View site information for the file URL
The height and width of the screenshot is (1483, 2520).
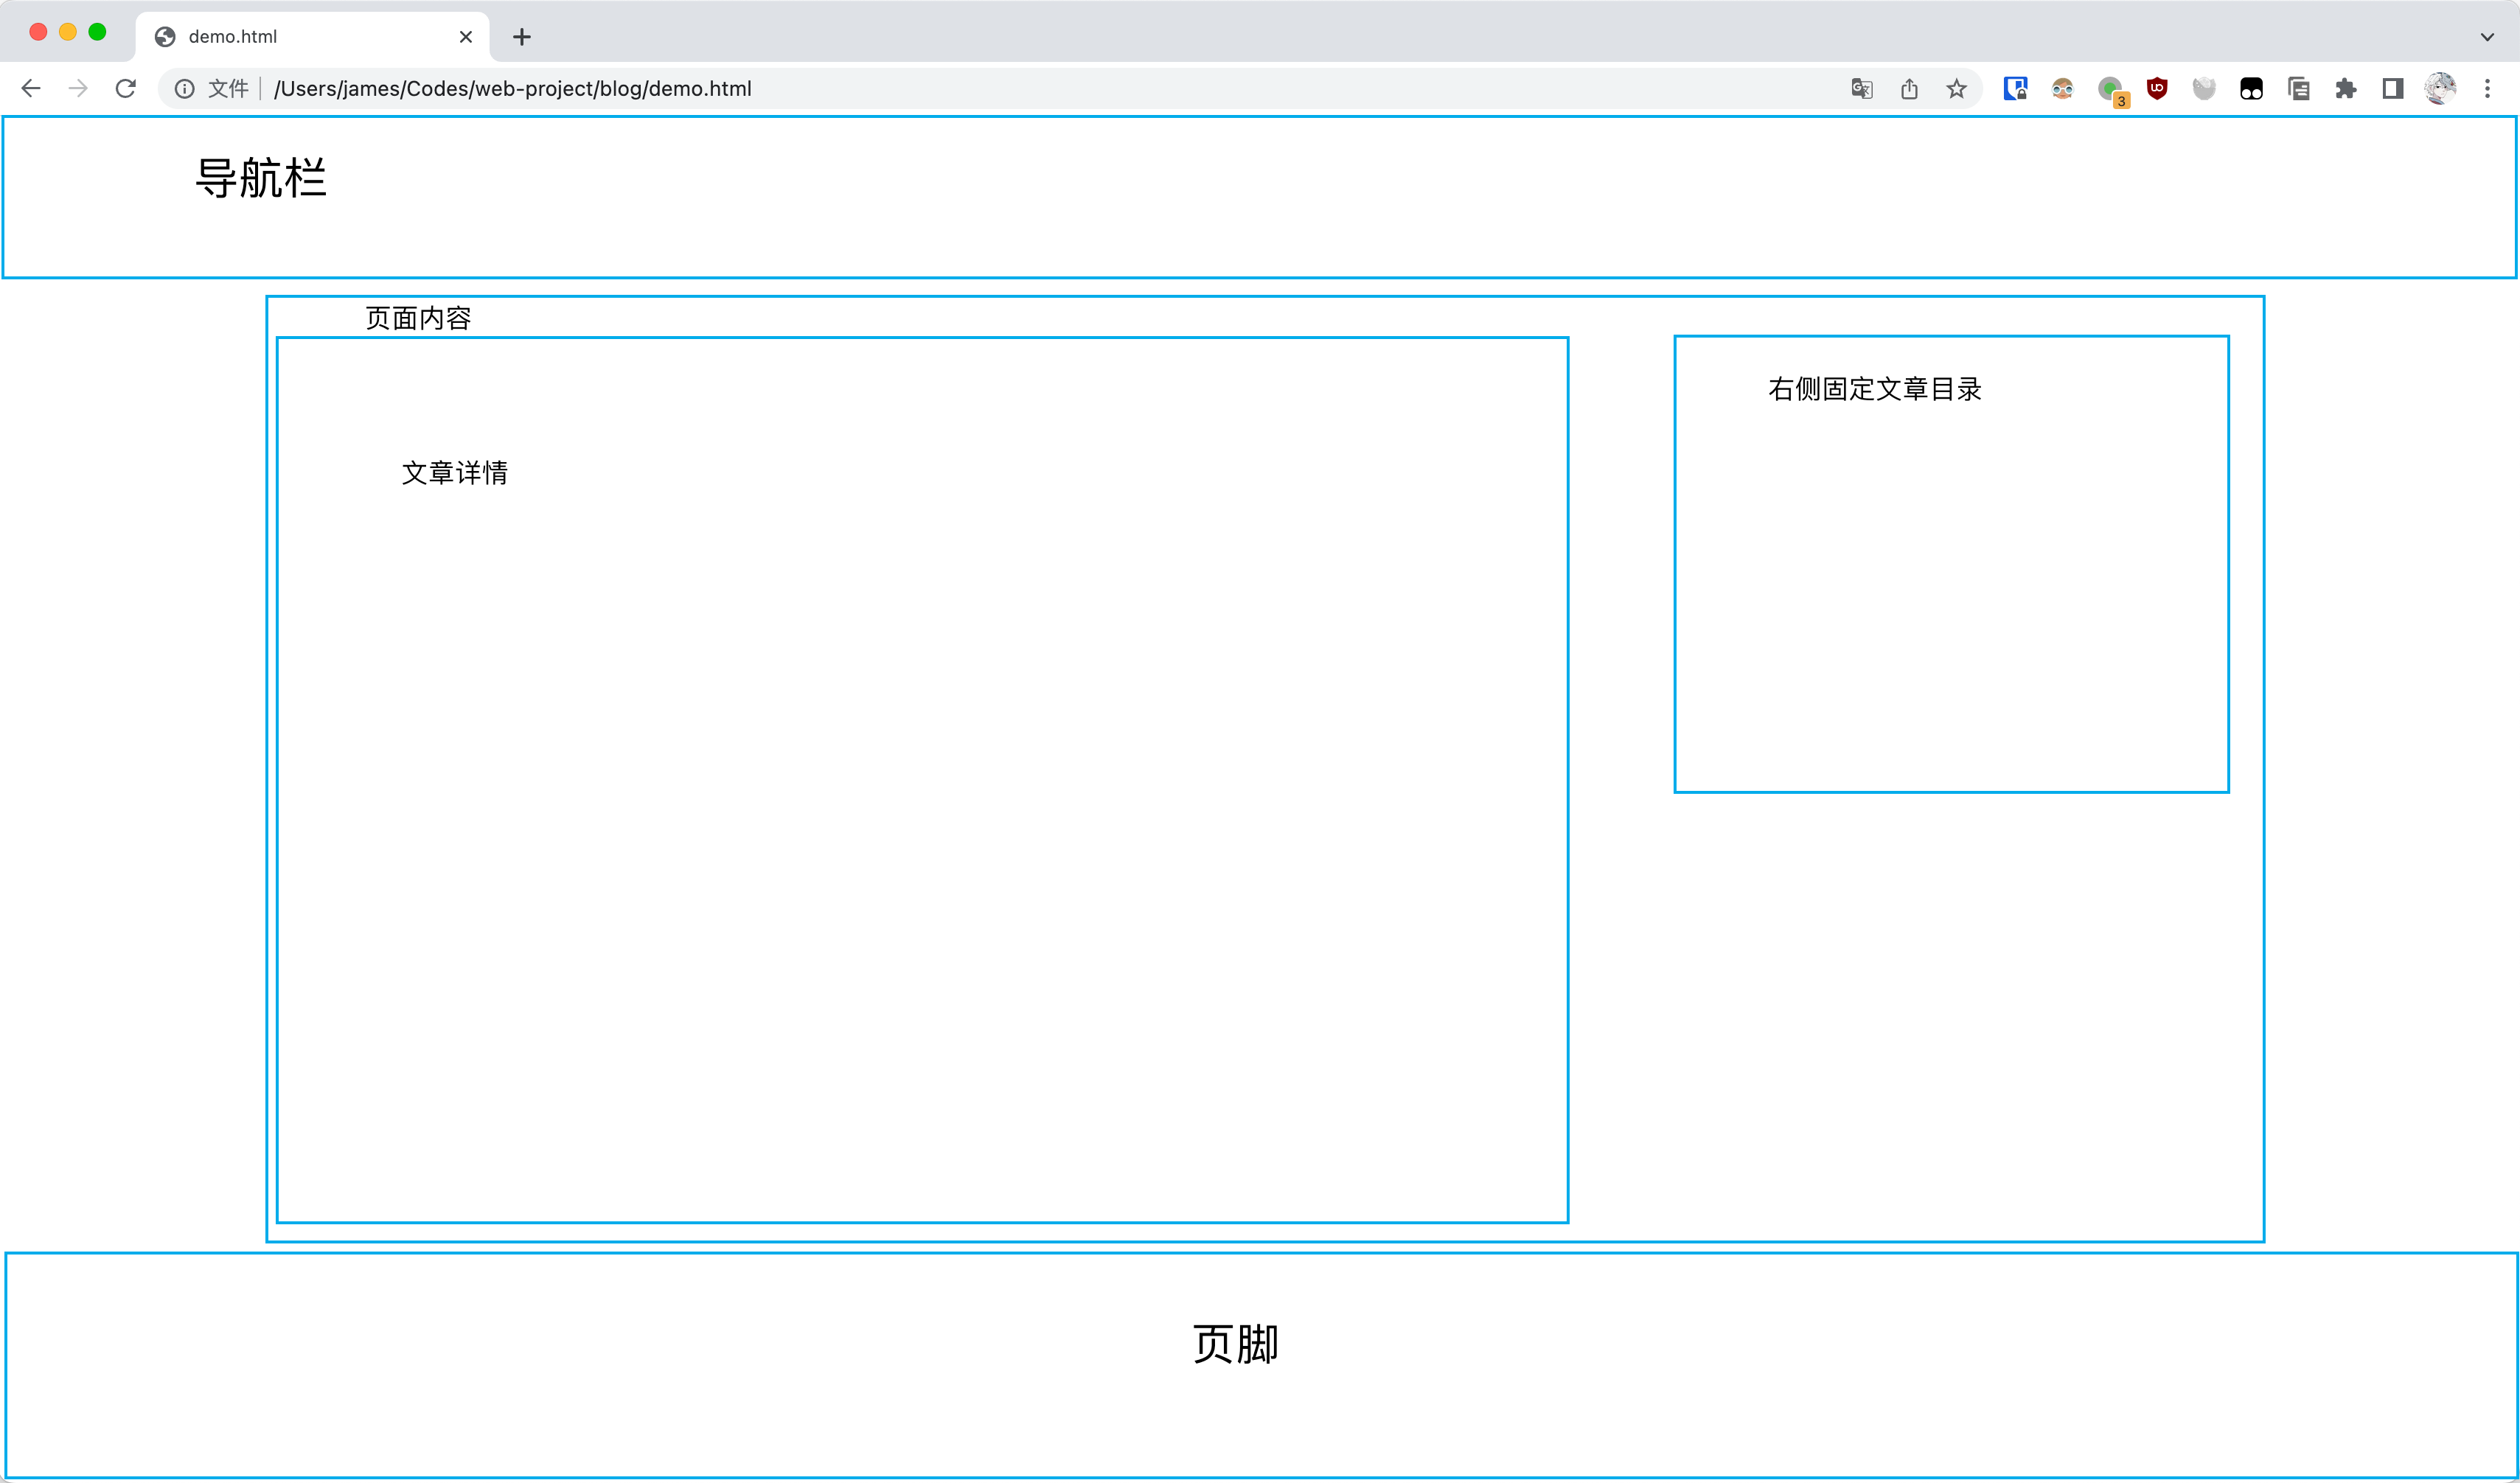185,89
